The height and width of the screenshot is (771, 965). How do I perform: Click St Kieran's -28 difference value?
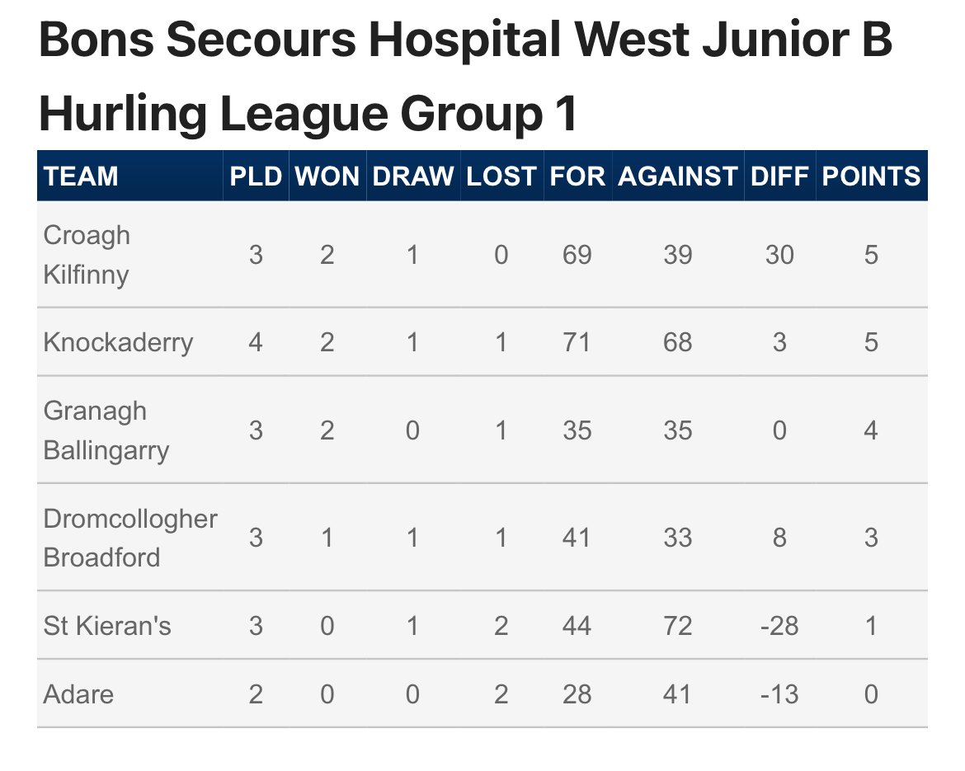(x=779, y=626)
